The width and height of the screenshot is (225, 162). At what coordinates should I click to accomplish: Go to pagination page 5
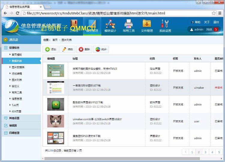pos(219,152)
